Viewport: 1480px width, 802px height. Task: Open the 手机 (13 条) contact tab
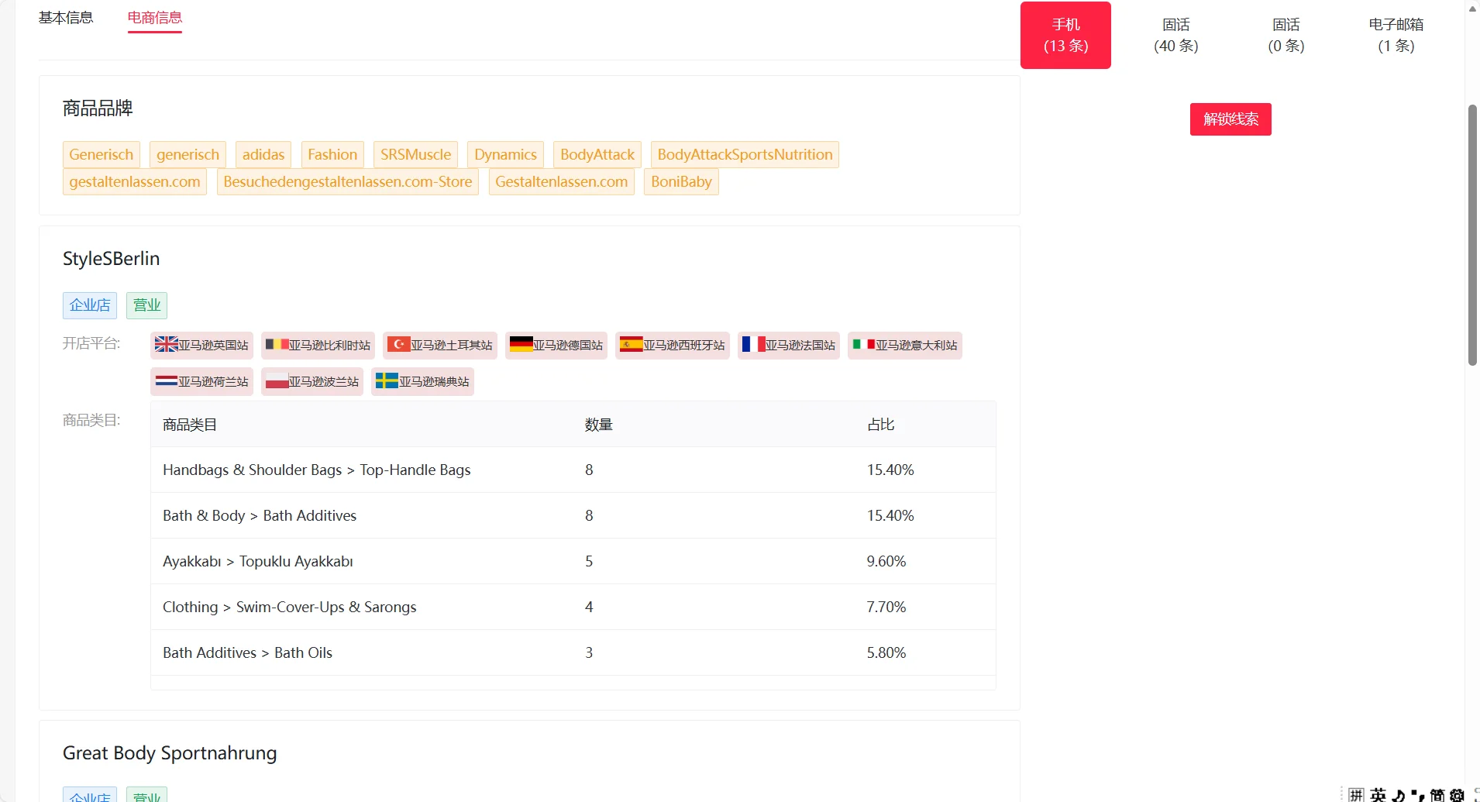(1065, 35)
